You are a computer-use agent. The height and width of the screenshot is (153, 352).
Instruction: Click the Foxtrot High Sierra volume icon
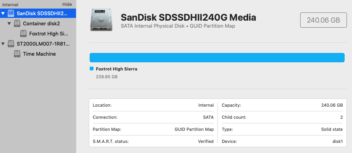(x=23, y=33)
